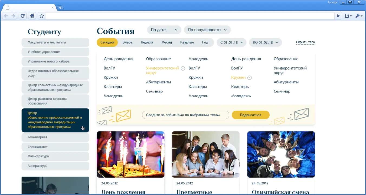Select Семинар tag in last column

click(282, 91)
